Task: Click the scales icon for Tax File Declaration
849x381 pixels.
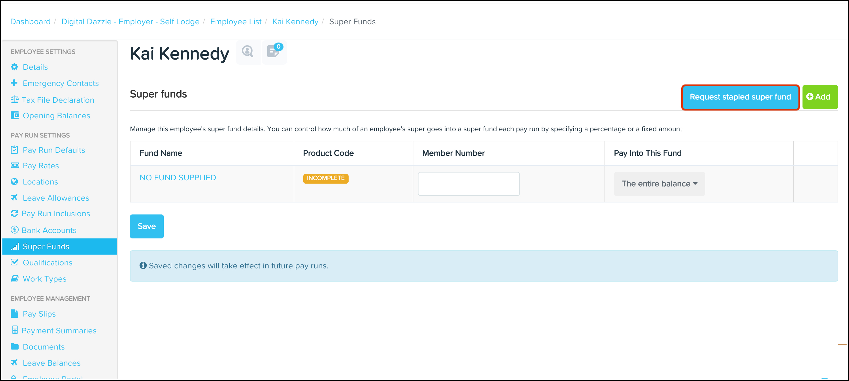Action: tap(14, 100)
